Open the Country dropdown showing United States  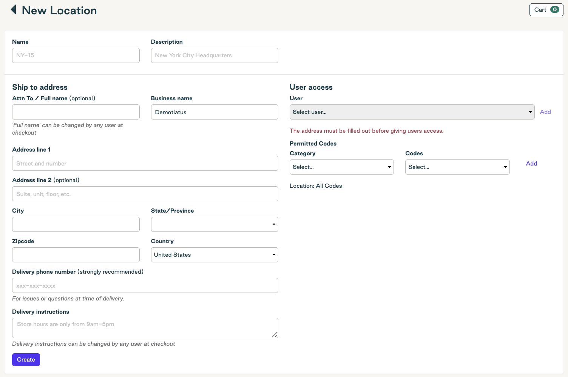(x=215, y=255)
